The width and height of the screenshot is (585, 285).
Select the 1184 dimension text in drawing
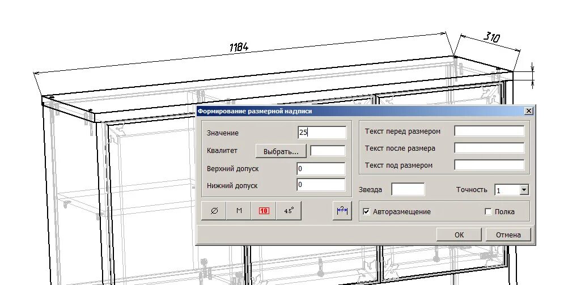[239, 47]
